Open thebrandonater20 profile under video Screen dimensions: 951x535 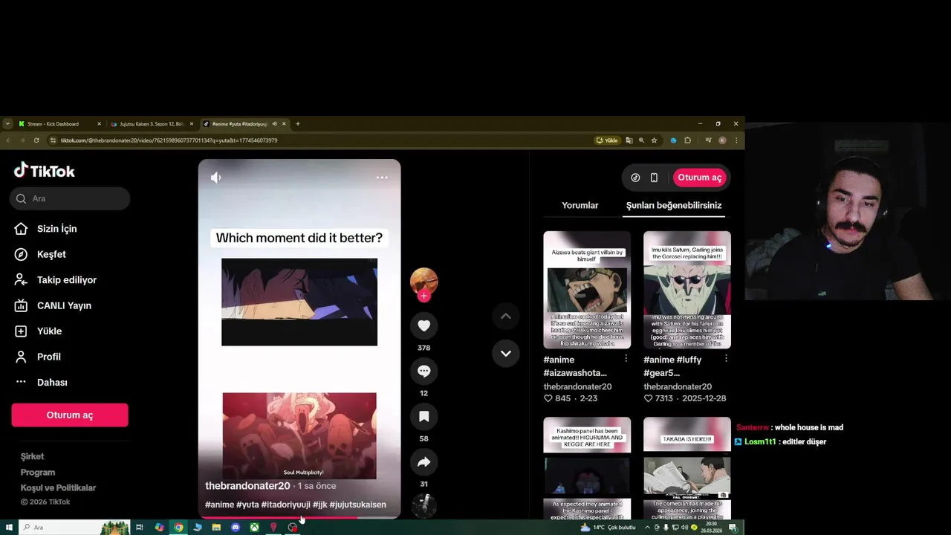(247, 486)
